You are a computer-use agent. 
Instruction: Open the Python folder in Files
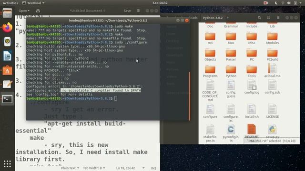(x=231, y=71)
